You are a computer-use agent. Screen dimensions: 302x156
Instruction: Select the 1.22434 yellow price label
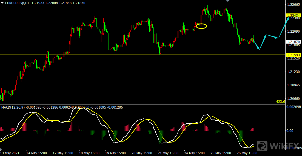(293, 15)
